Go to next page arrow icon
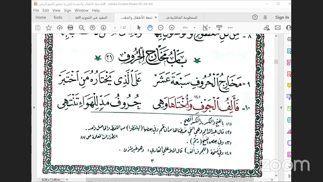This screenshot has width=323, height=182. (103, 28)
